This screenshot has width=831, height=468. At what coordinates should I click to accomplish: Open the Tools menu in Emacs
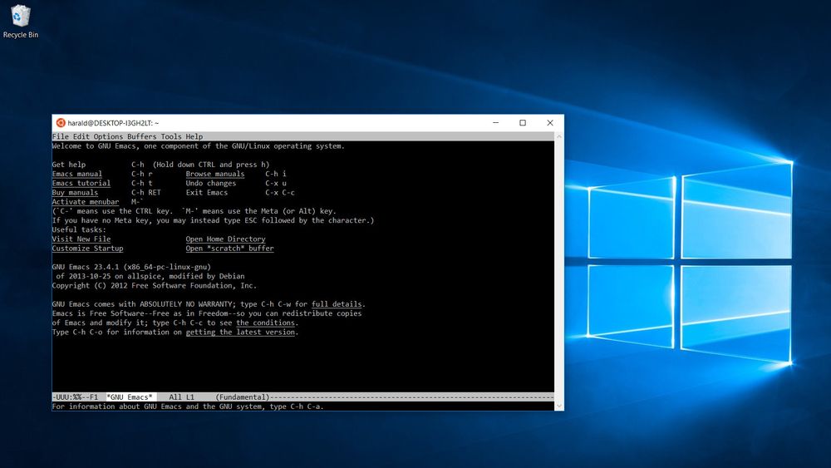tap(171, 137)
